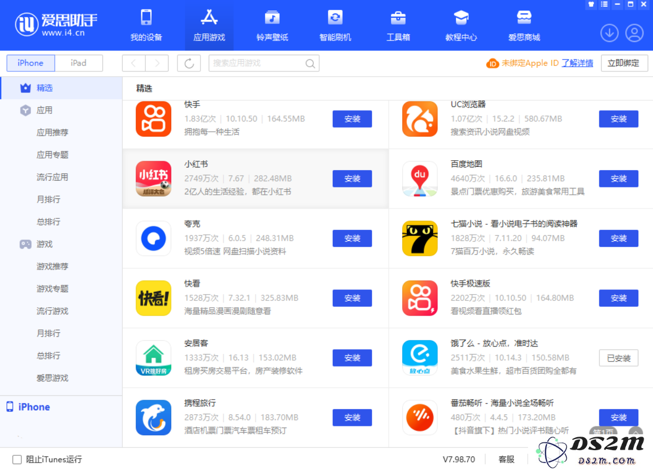Image resolution: width=653 pixels, height=470 pixels.
Task: Install 快手极速版 with 安装 button
Action: pyautogui.click(x=619, y=298)
